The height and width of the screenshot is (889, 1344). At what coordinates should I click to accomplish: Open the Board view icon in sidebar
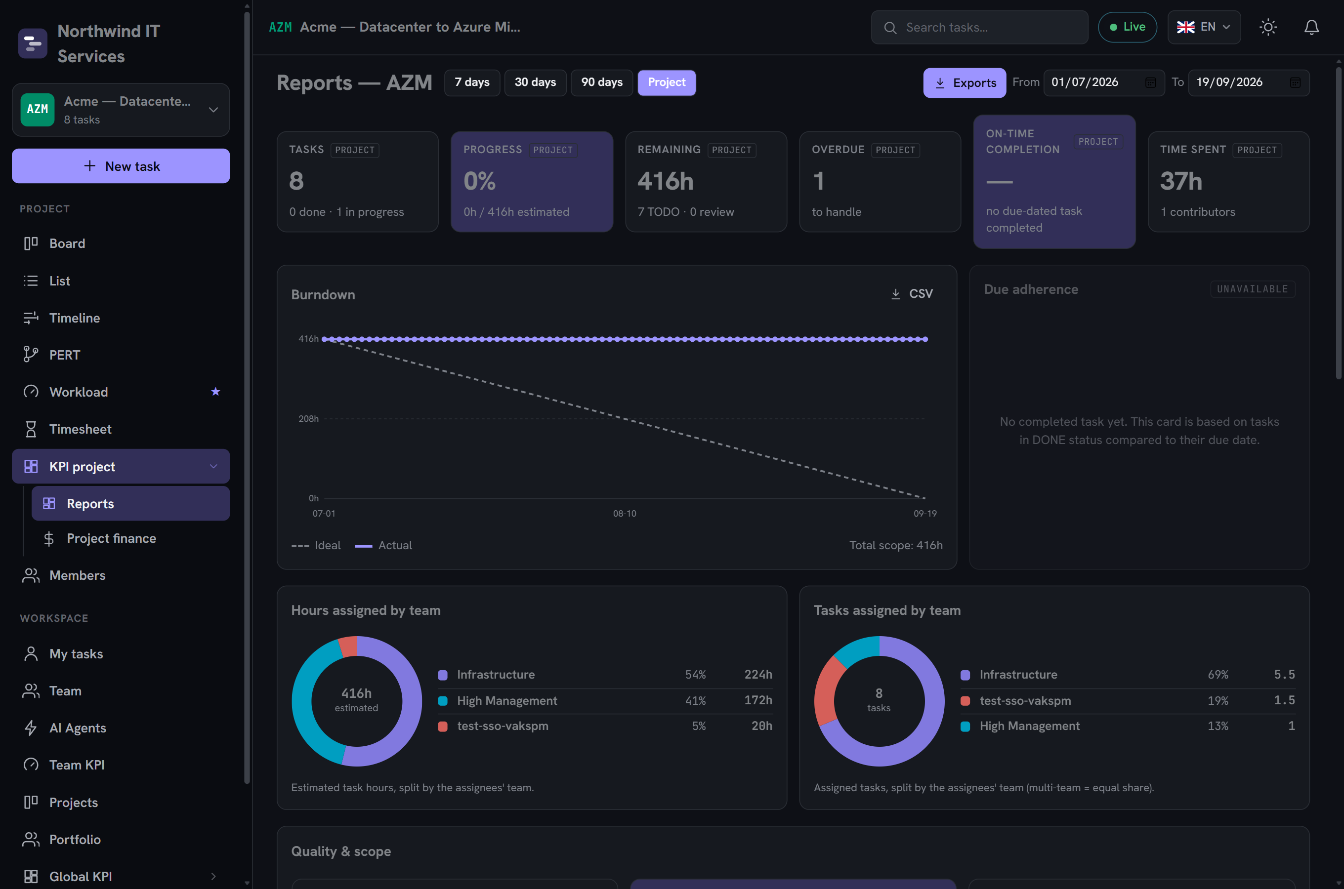tap(31, 243)
